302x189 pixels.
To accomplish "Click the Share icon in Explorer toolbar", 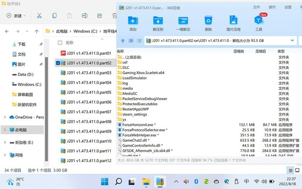I will tap(100, 15).
